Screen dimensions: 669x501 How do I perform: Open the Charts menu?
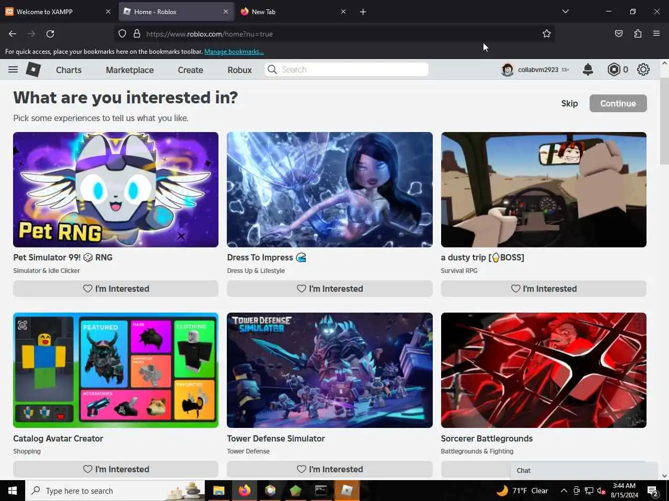click(x=68, y=70)
